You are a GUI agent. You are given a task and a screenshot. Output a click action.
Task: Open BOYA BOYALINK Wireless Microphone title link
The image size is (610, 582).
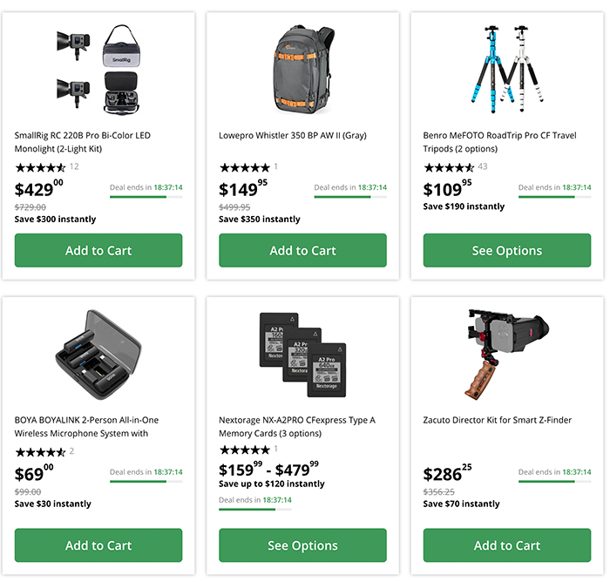[86, 427]
